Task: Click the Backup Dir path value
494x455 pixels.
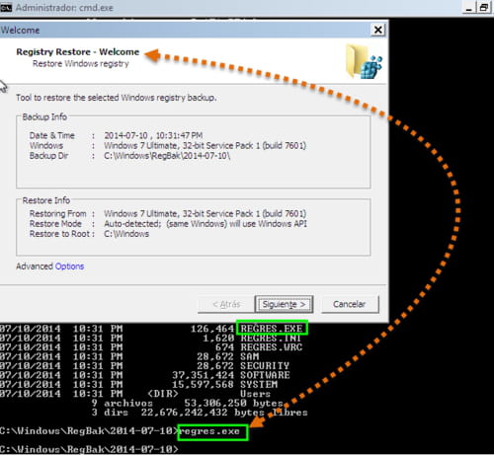Action: pos(167,156)
